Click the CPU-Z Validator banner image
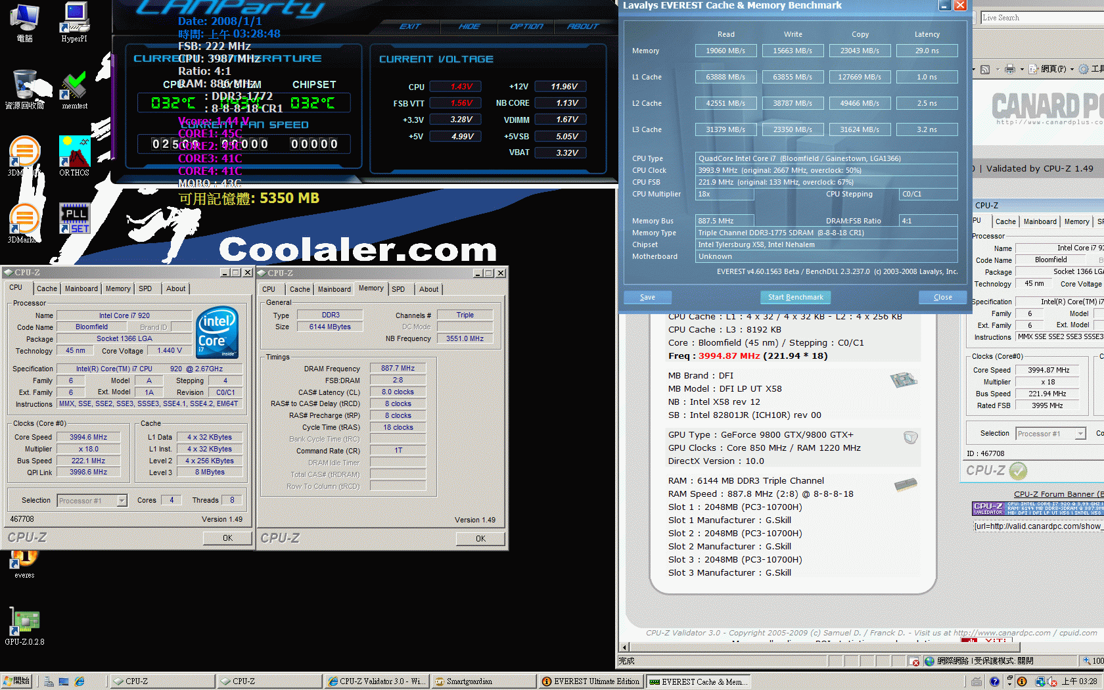 tap(1038, 509)
